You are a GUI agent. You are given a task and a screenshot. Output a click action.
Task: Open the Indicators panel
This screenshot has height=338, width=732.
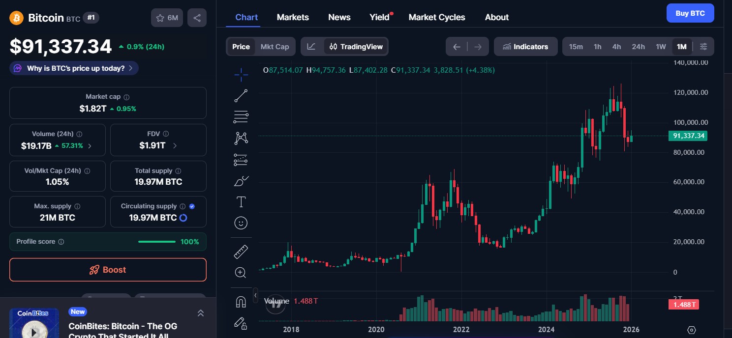pos(525,46)
